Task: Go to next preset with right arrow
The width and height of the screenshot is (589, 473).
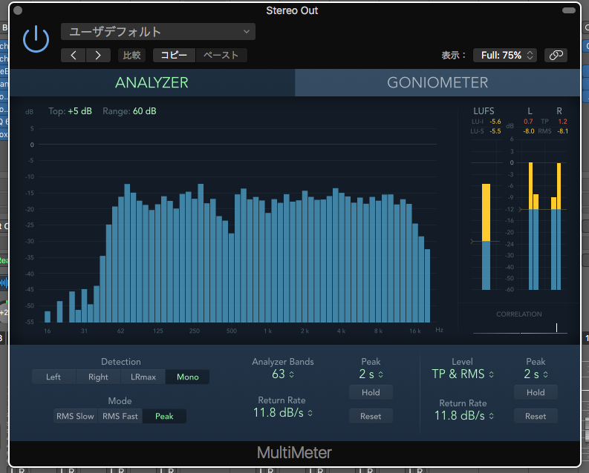Action: [98, 55]
